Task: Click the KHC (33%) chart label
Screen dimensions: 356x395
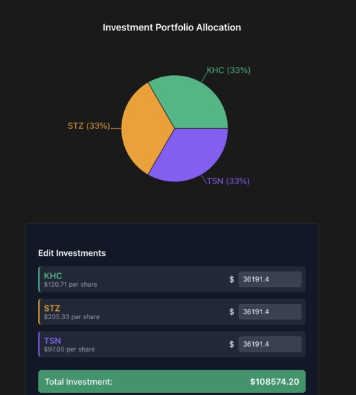Action: (228, 70)
